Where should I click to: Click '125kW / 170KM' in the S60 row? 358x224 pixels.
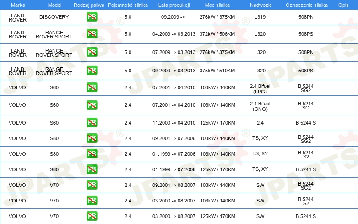pyautogui.click(x=217, y=123)
